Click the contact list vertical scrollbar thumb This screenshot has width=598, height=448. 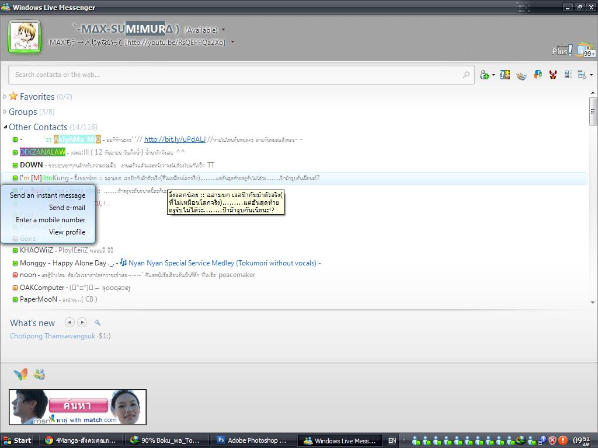593,111
